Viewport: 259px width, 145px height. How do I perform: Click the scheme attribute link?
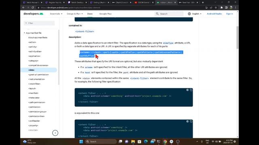(89, 67)
